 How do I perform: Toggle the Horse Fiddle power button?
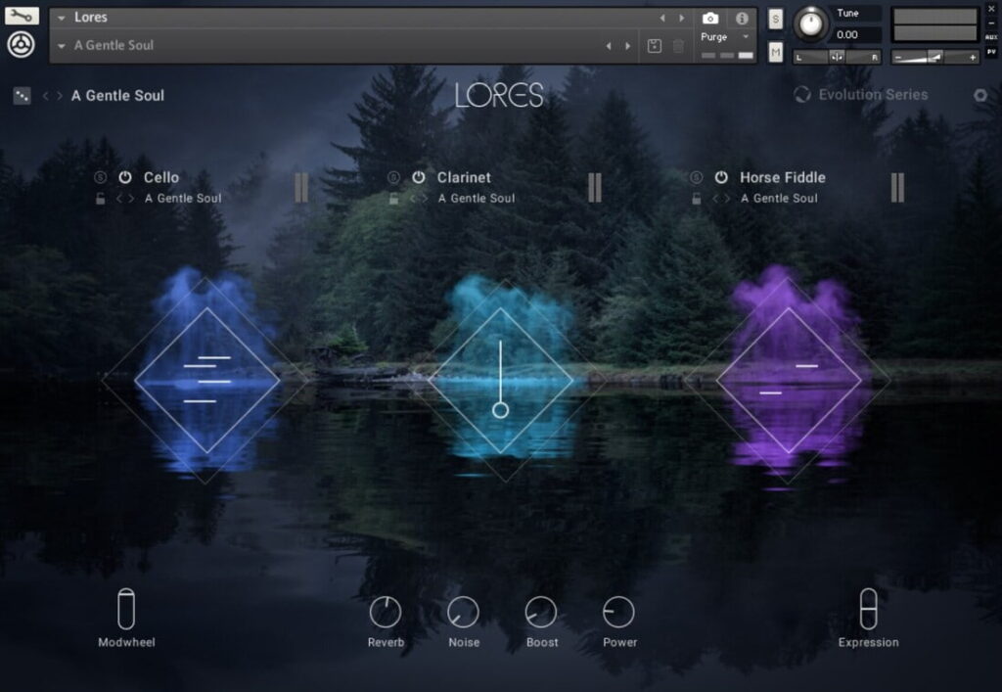(x=721, y=177)
